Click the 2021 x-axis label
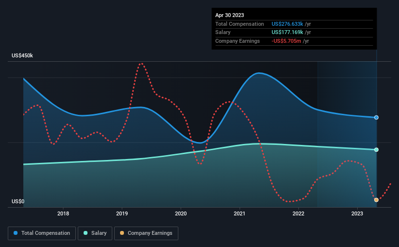The image size is (399, 247). click(240, 213)
